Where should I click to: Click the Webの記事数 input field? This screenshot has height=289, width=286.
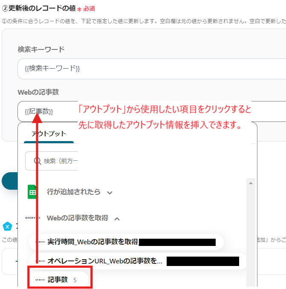[x=152, y=112]
